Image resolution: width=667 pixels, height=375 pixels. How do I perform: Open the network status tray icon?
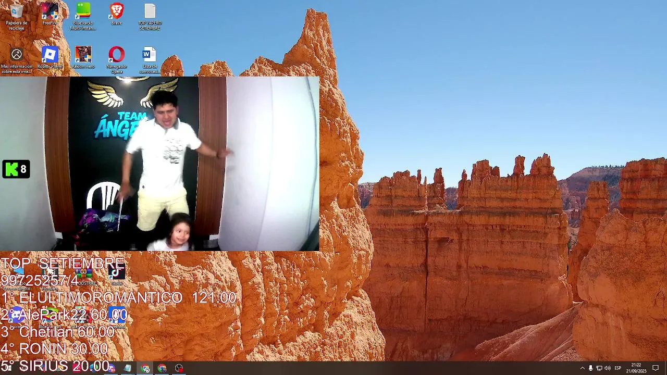[x=599, y=368]
